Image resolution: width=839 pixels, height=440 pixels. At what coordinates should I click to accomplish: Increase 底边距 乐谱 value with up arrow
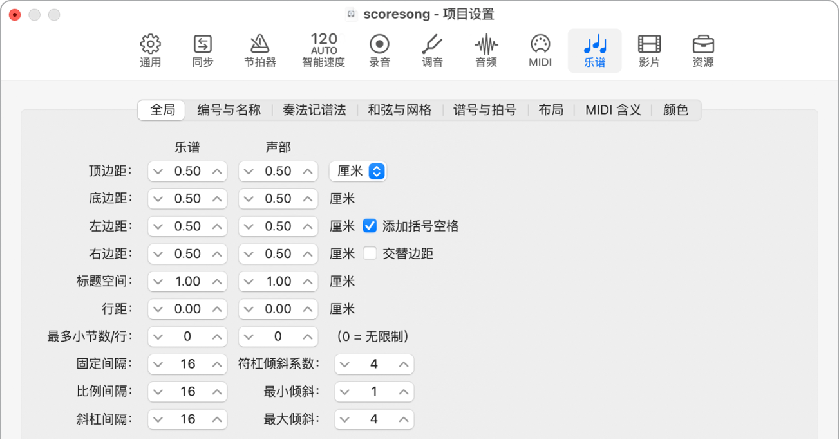coord(218,199)
